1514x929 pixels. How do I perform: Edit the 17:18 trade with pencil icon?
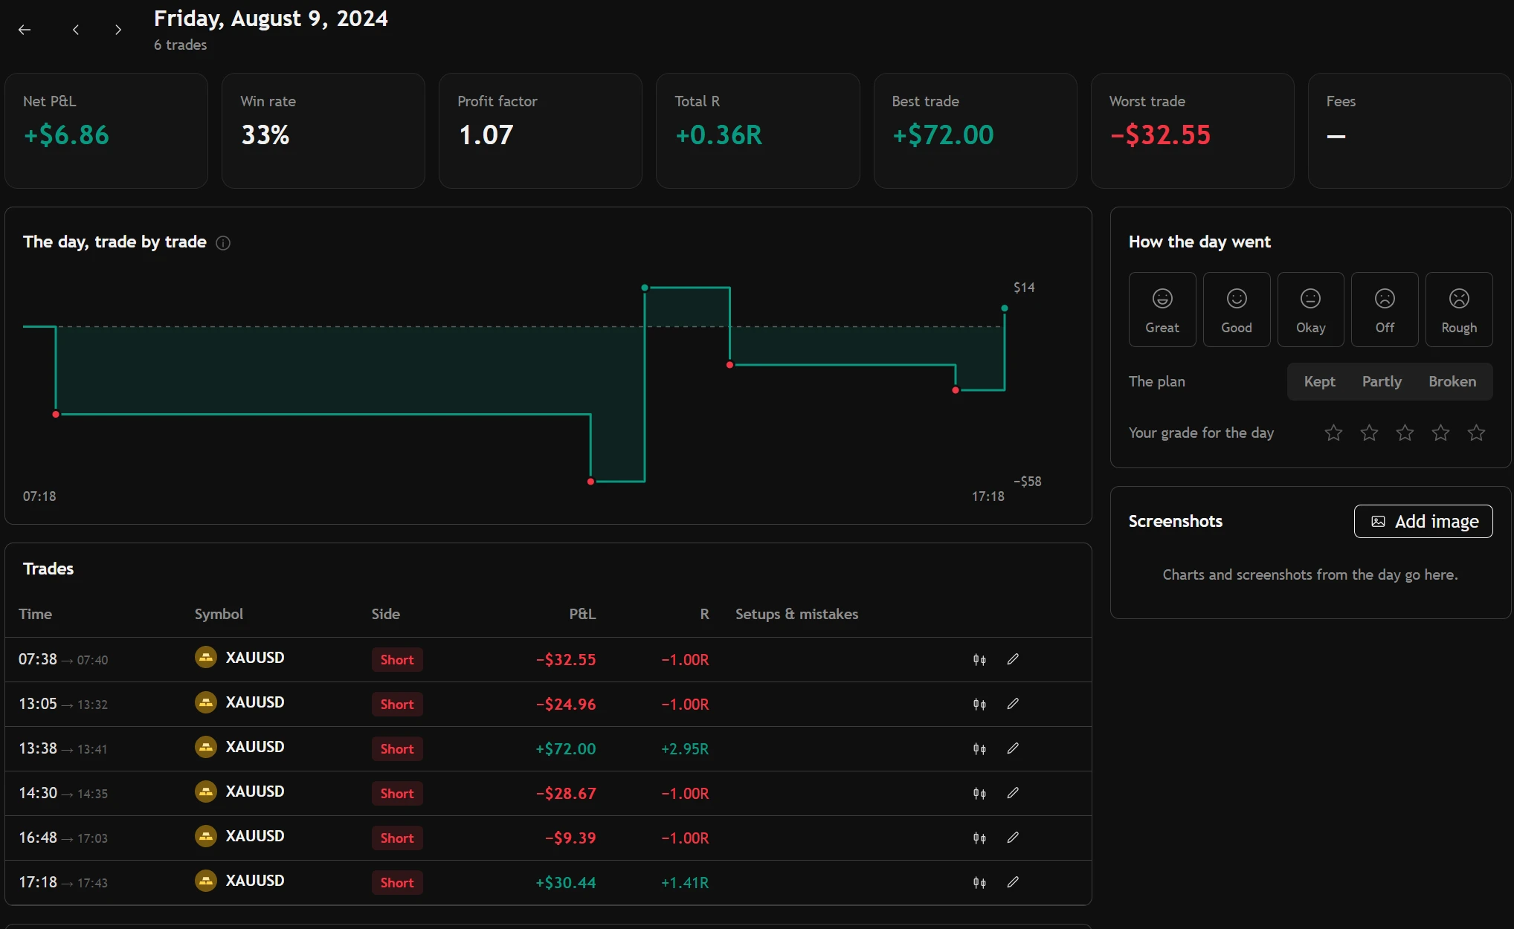point(1013,882)
